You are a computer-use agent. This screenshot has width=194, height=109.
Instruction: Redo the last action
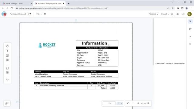tap(133, 103)
